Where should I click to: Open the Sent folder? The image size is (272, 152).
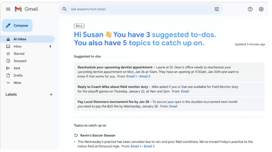28,68
